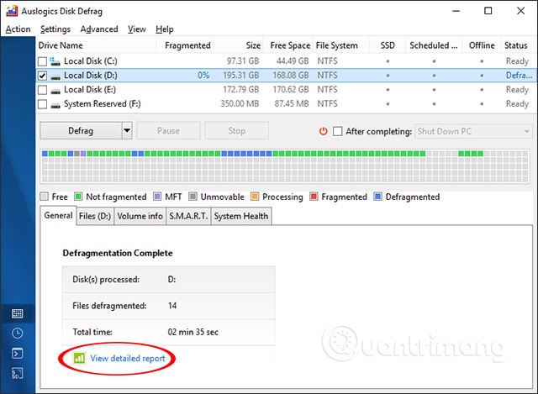This screenshot has width=538, height=394.
Task: Check the Local Disk (C:) checkbox
Action: click(x=42, y=61)
